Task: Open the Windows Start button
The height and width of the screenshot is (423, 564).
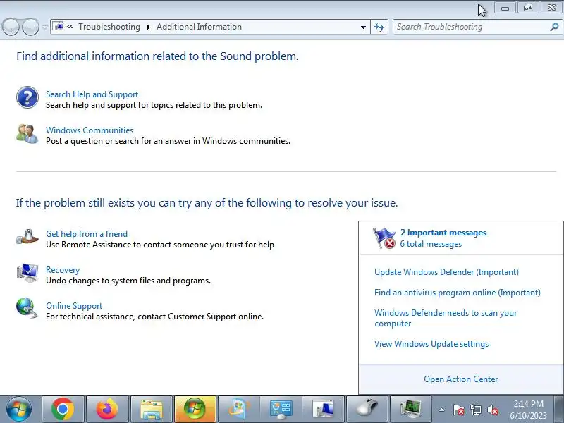Action: [x=19, y=409]
